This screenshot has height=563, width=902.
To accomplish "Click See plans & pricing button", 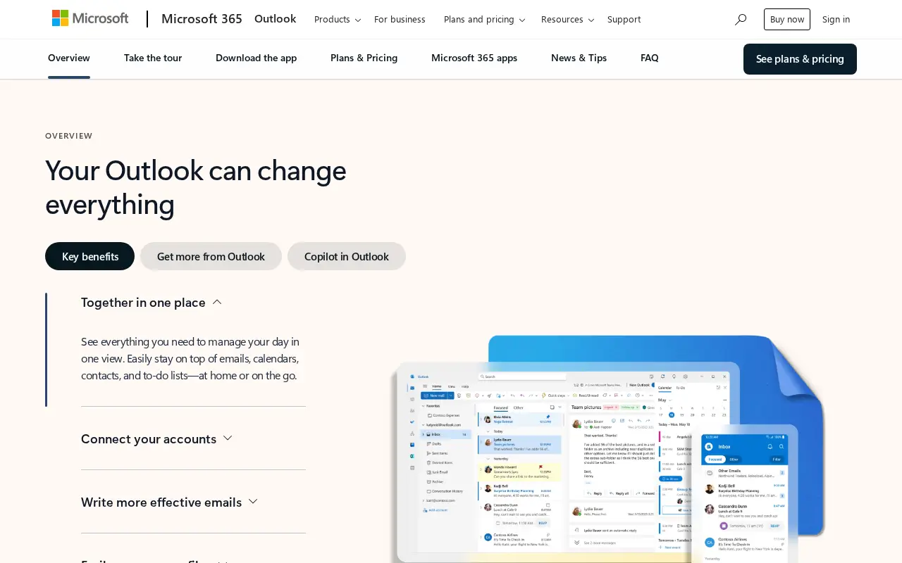I will pos(800,59).
